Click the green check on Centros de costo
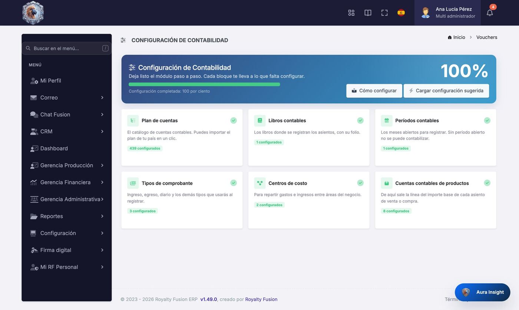 [360, 183]
